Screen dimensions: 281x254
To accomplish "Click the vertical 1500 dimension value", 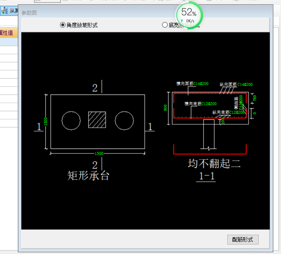I will 46,121.
